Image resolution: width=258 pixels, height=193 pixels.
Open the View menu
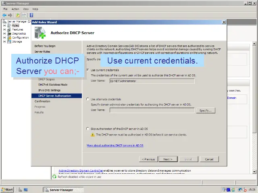pos(26,9)
